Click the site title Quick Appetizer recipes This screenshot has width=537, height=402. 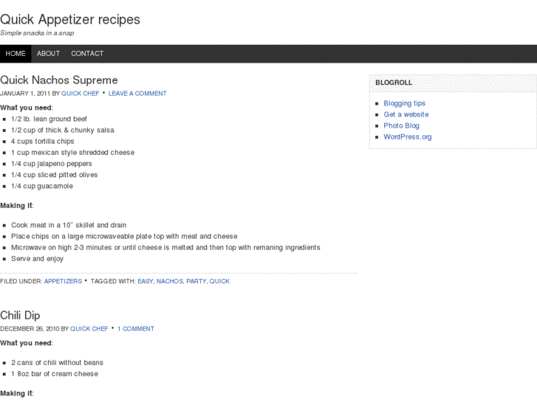click(x=70, y=20)
